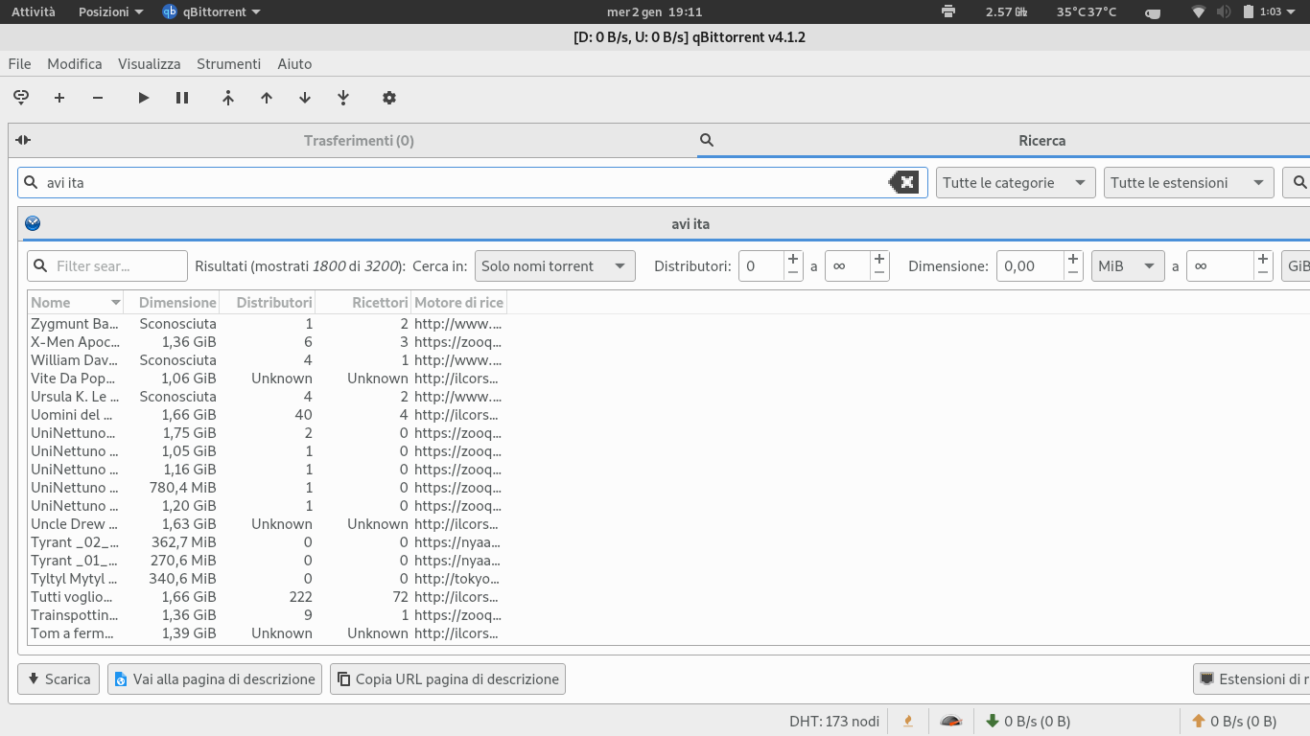Screen dimensions: 1310x736
Task: Sort results by Nome column
Action: [x=75, y=302]
